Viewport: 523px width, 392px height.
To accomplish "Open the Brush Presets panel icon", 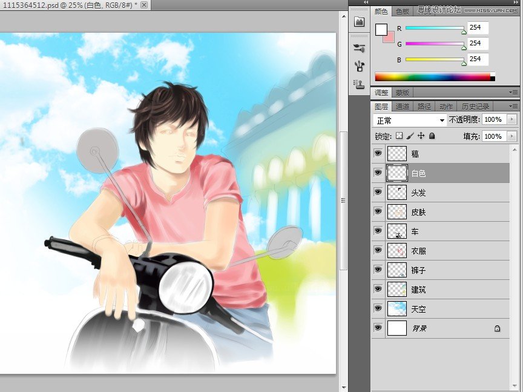I will coord(360,65).
